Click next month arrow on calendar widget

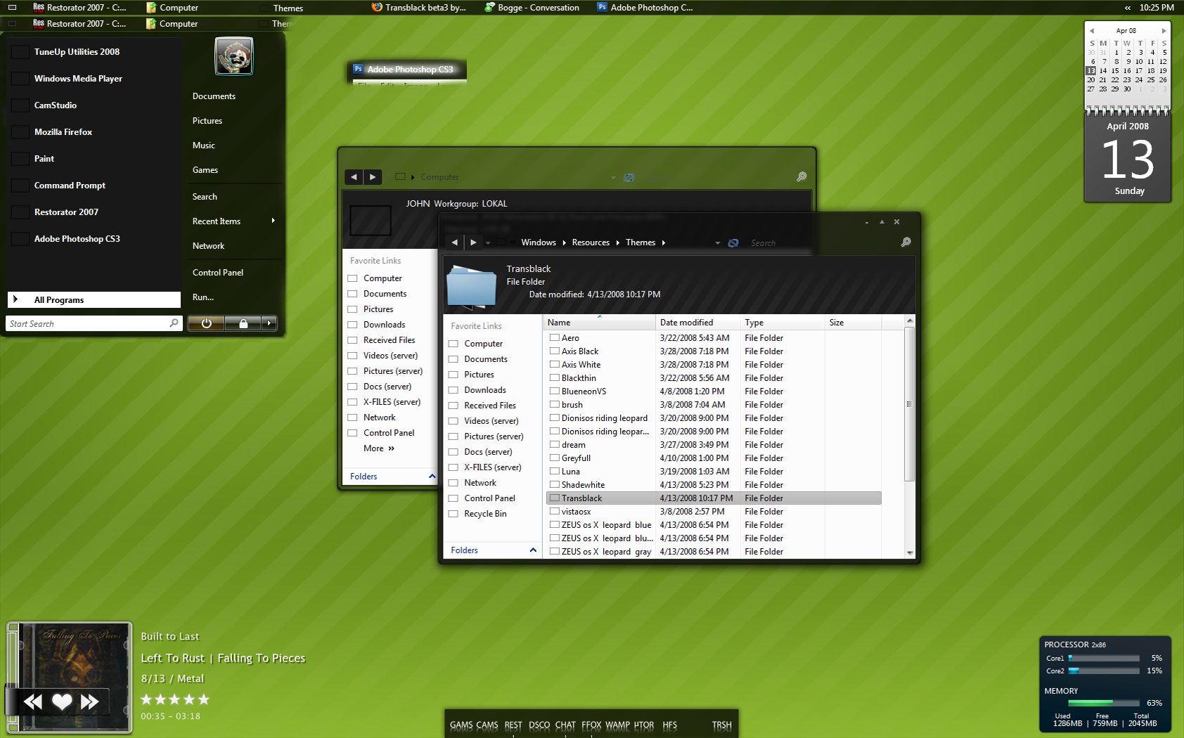click(1164, 31)
